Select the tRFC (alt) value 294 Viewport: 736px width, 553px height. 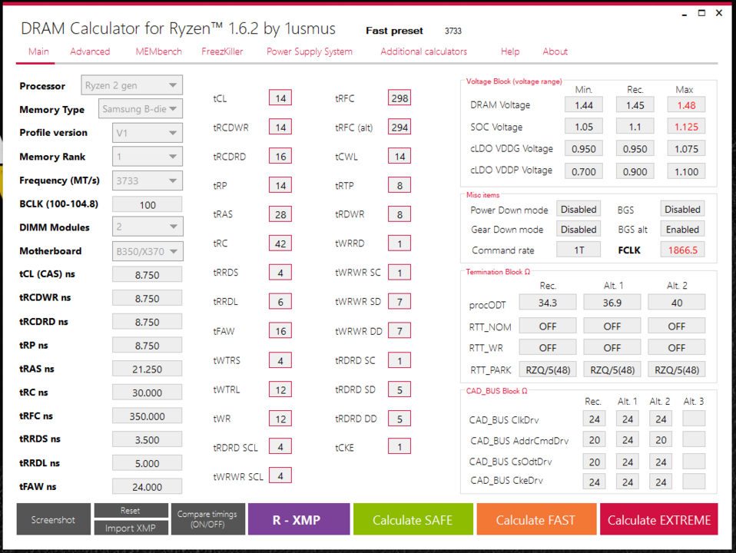click(399, 127)
